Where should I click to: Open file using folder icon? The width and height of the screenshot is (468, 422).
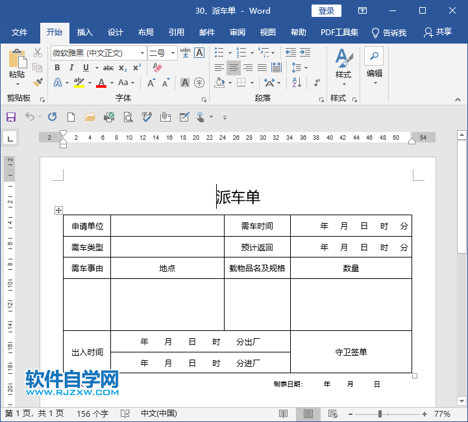[x=90, y=117]
